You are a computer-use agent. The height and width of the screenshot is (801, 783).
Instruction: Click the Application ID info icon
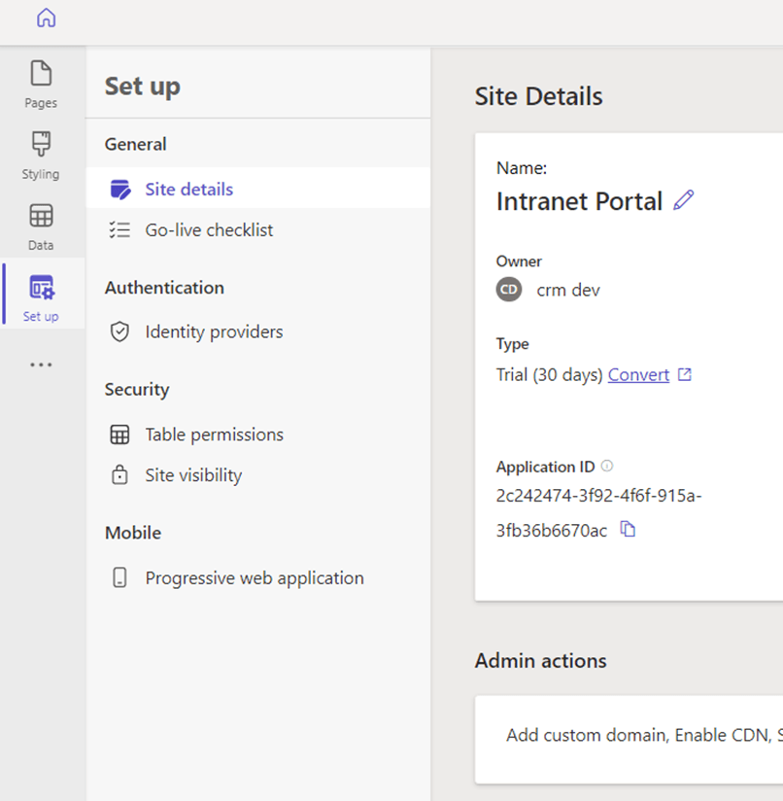tap(607, 466)
